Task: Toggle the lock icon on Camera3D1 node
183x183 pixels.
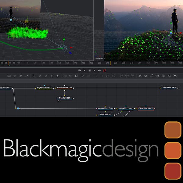Action: (x=110, y=108)
